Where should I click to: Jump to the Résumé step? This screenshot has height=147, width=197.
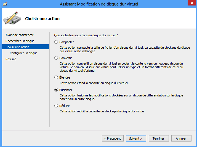click(x=11, y=59)
